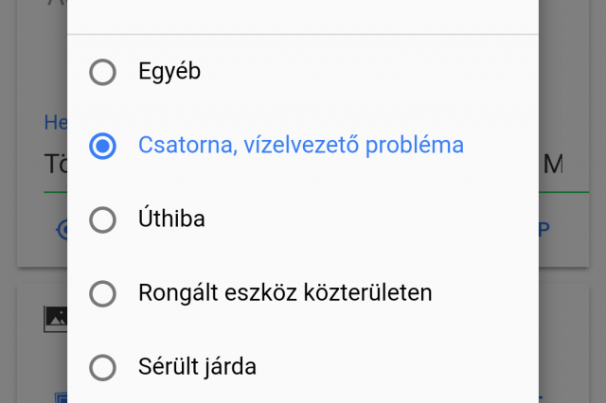Click the partially hidden location target icon

pyautogui.click(x=62, y=230)
